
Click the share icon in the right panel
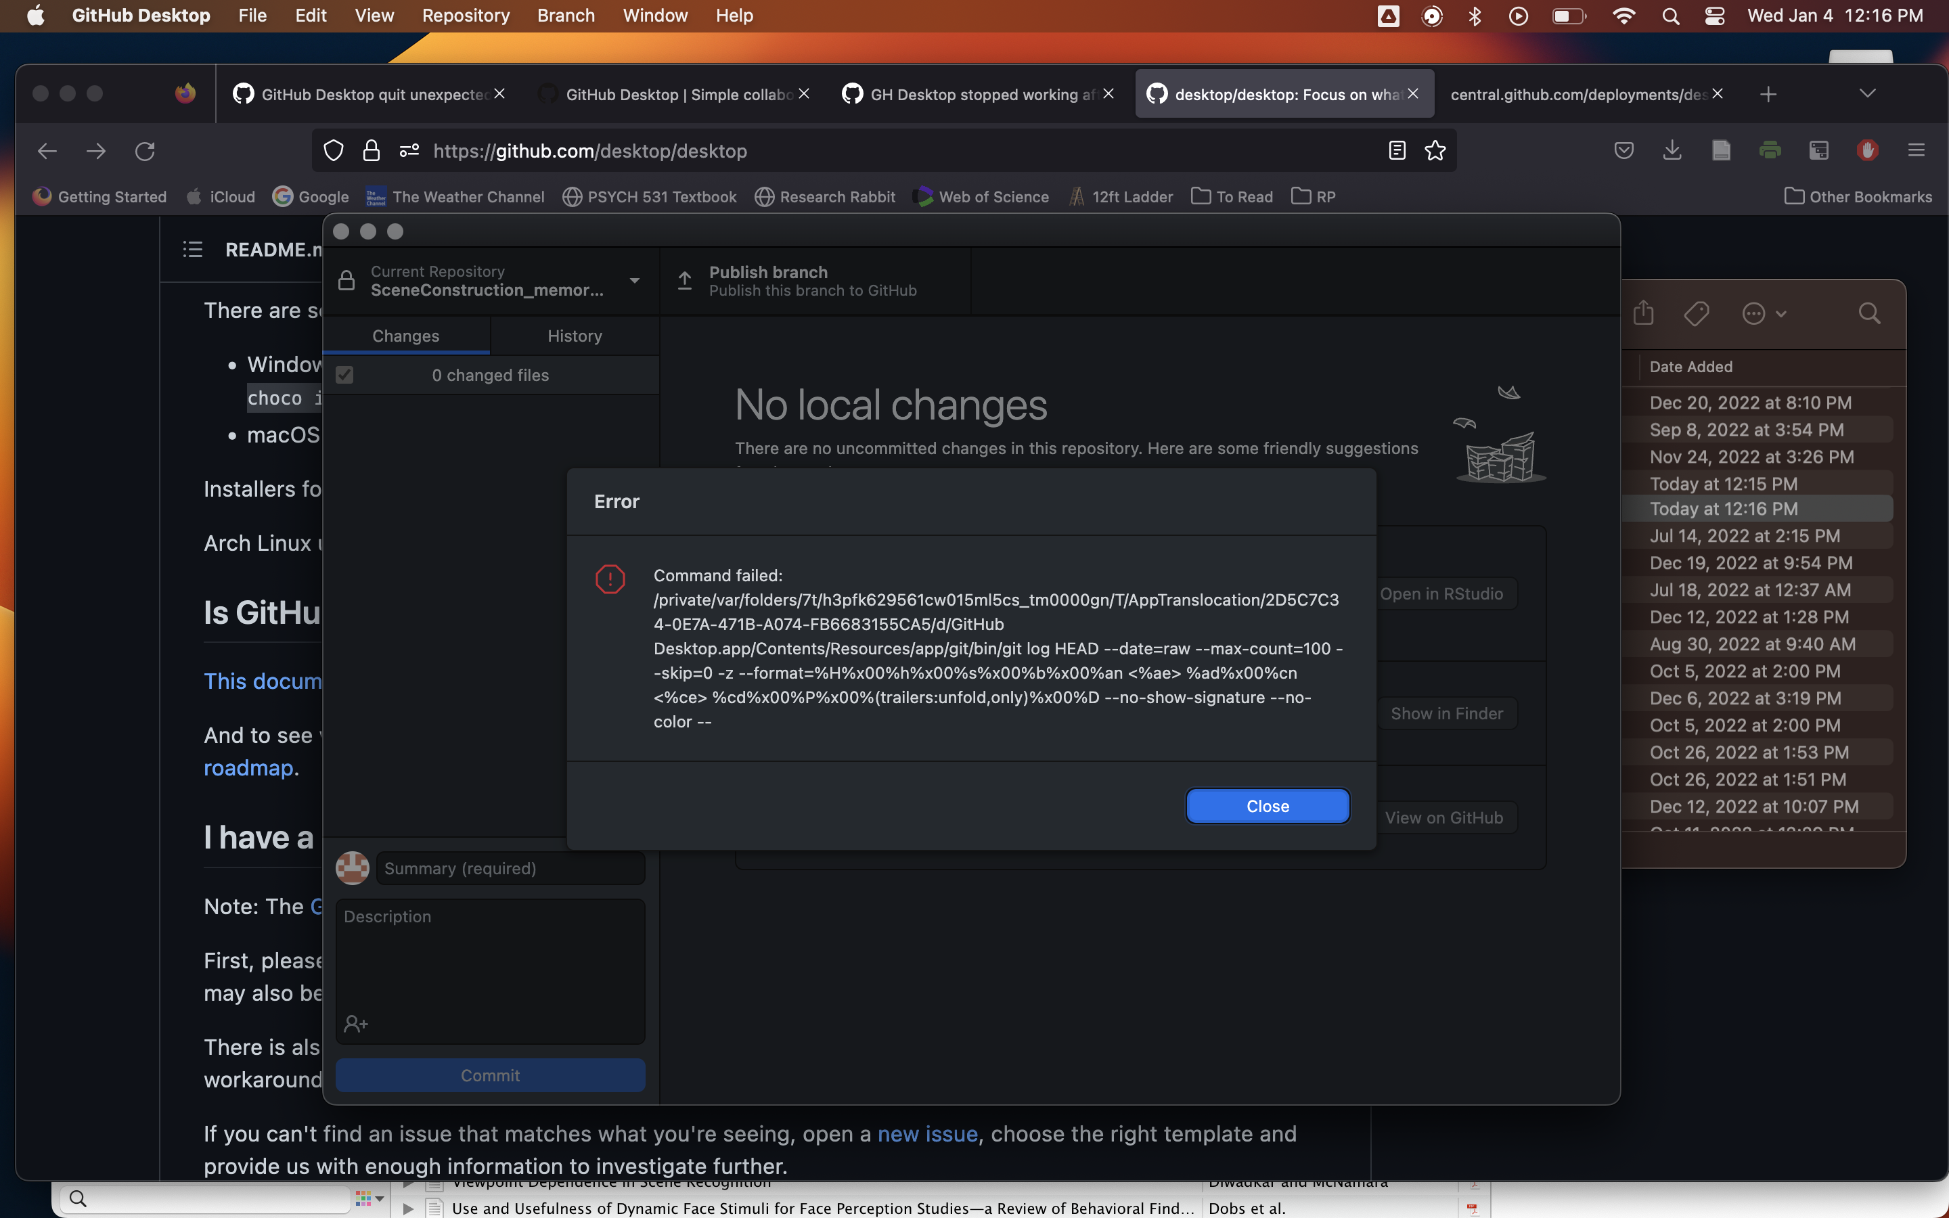point(1643,313)
